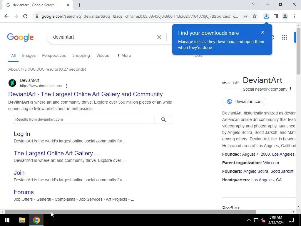Switch to the Images tab
Screen dimensions: 301x226
coord(29,55)
